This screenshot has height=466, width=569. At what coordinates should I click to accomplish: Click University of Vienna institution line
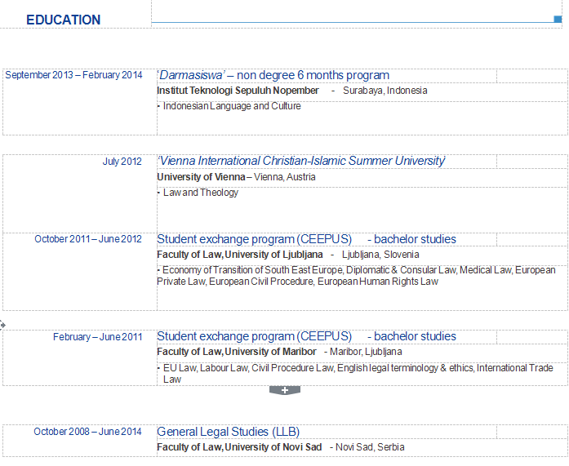coord(236,177)
